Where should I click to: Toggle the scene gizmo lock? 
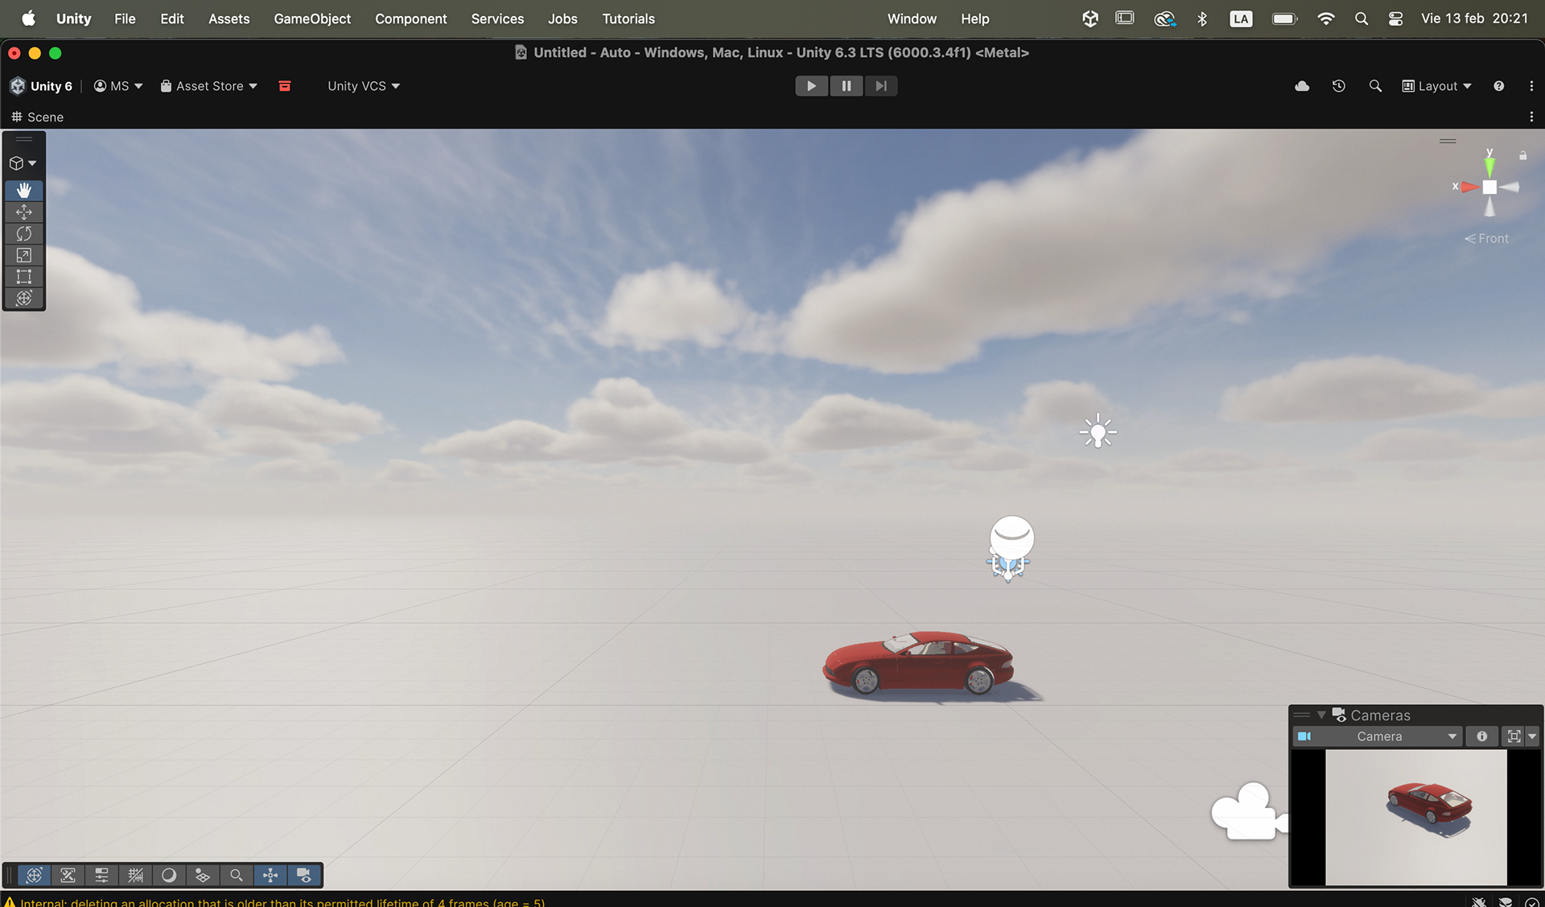[1522, 155]
